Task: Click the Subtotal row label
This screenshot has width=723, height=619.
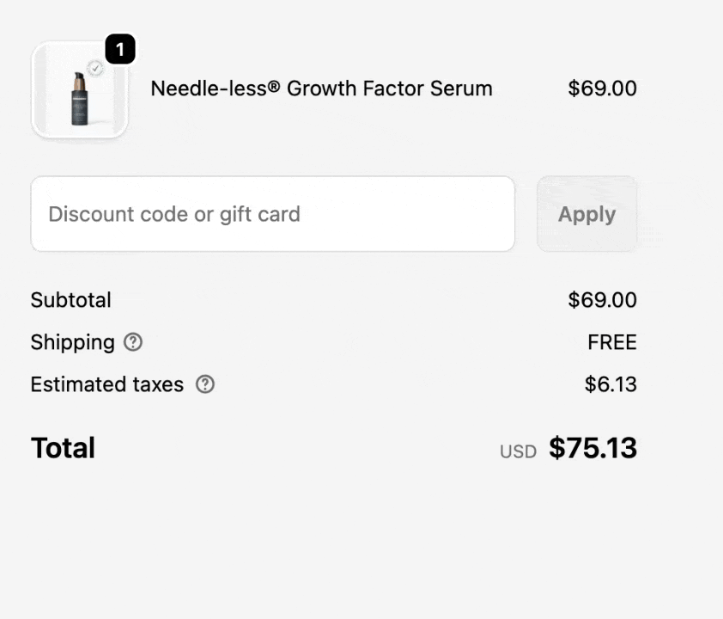Action: click(70, 300)
